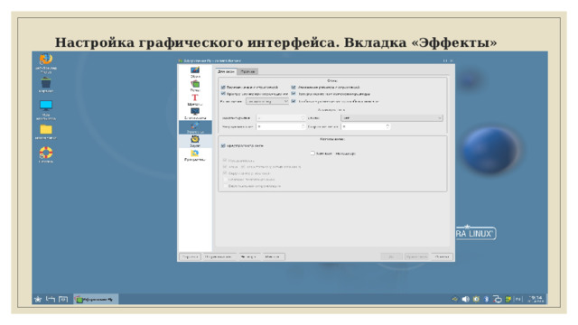Image resolution: width=578 pixels, height=325 pixels.
Task: Open the Обои (wallpaper) section in sidebar
Action: pyautogui.click(x=195, y=72)
